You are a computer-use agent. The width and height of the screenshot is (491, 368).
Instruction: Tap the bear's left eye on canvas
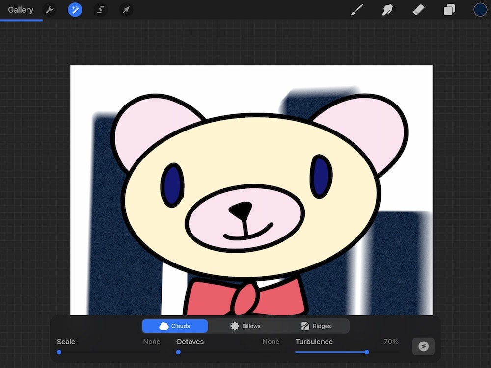coord(172,185)
